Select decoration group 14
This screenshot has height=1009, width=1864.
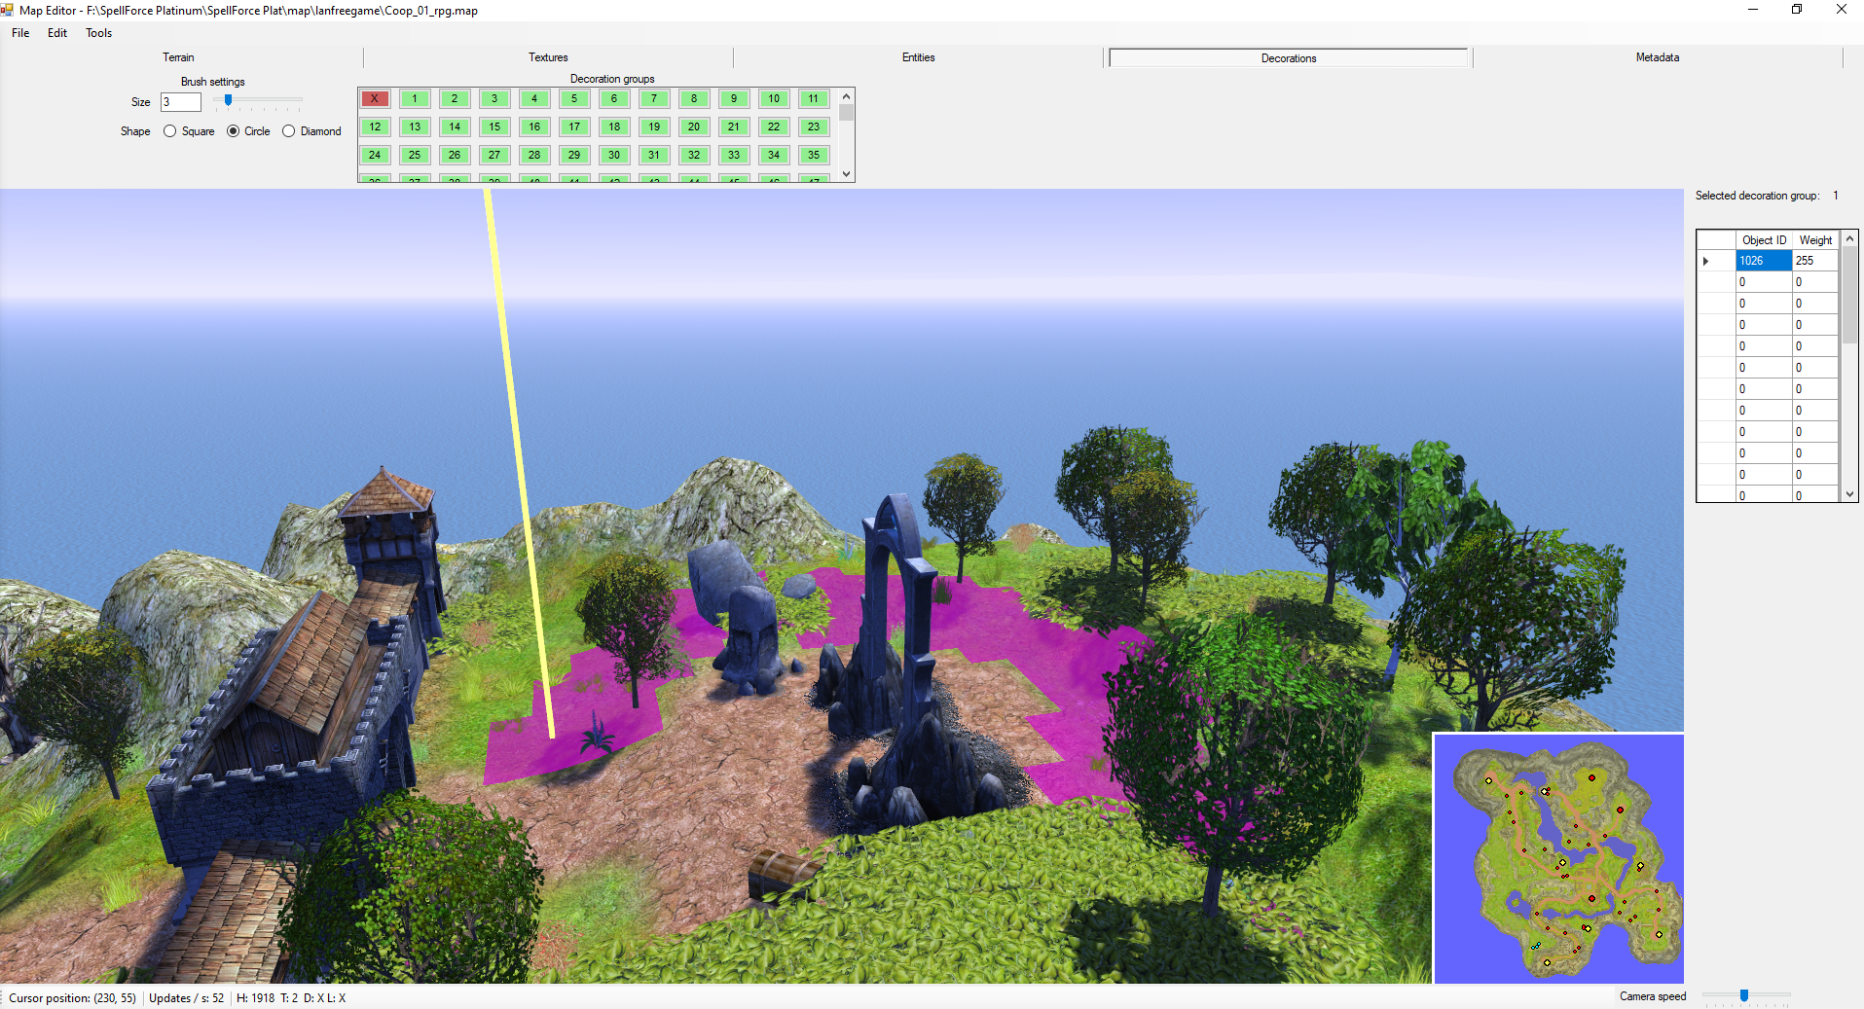point(455,126)
